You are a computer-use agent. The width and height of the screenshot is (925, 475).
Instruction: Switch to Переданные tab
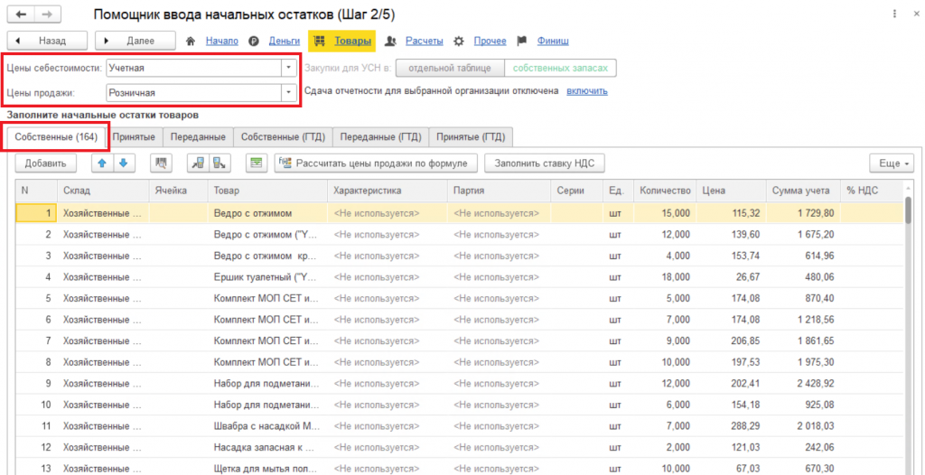pyautogui.click(x=198, y=137)
